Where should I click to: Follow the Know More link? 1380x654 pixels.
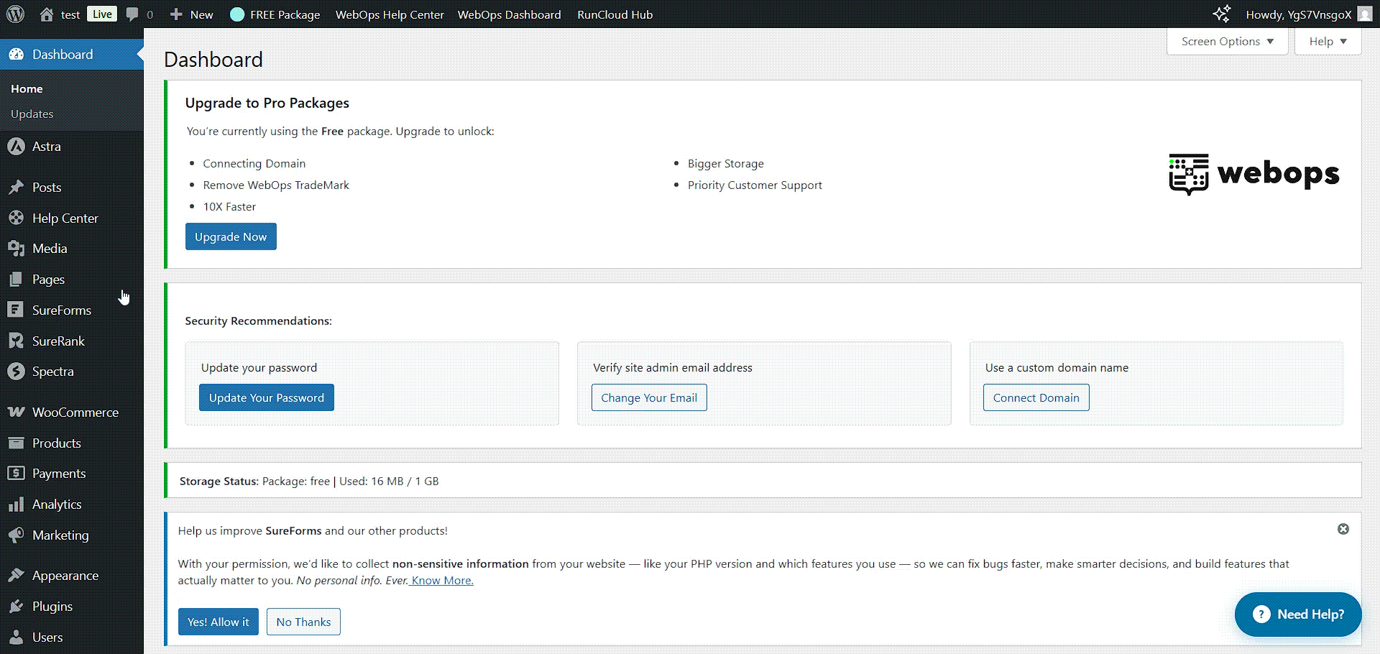pyautogui.click(x=442, y=581)
